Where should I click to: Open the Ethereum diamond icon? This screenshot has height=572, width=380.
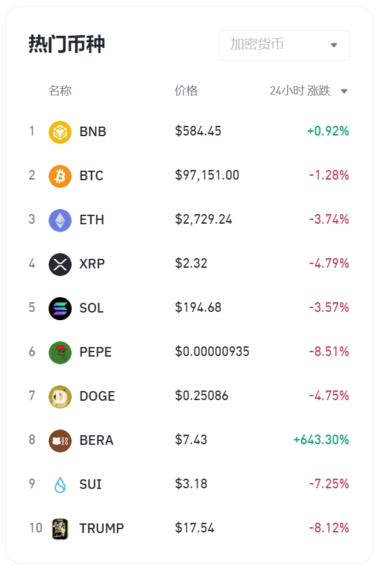point(60,220)
